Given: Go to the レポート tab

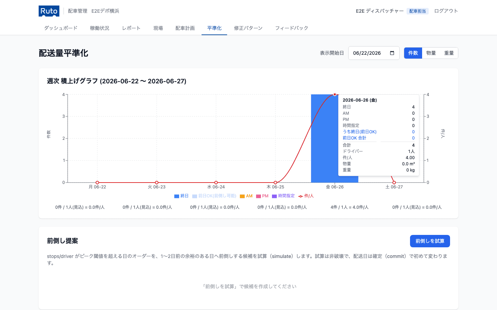Looking at the screenshot, I should 131,28.
